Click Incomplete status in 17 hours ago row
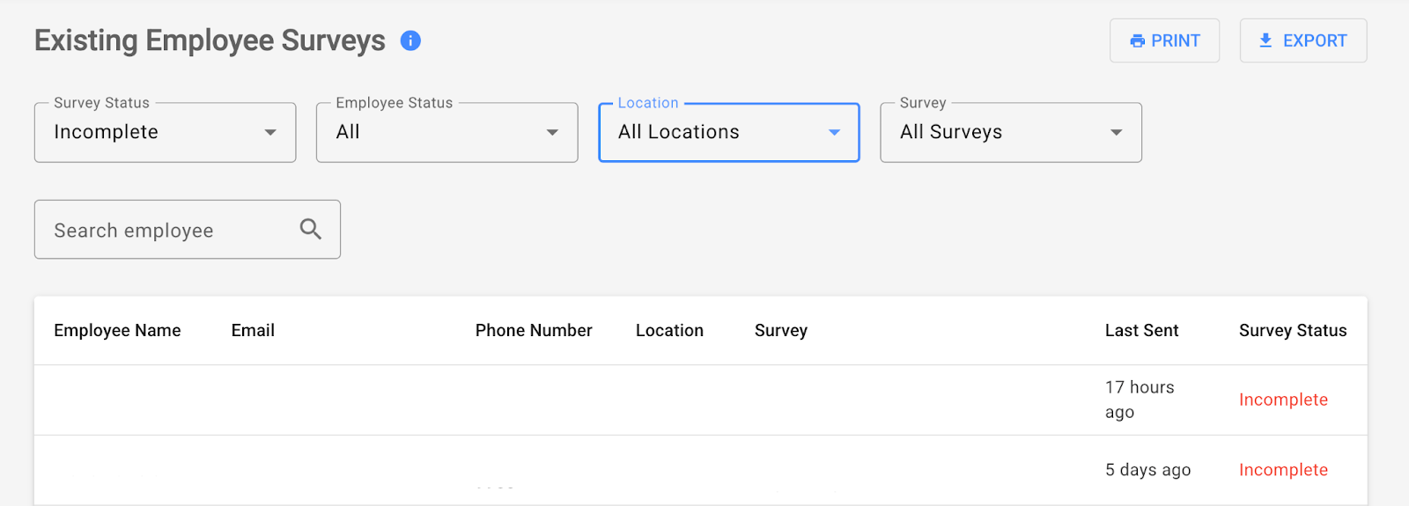 (1283, 400)
